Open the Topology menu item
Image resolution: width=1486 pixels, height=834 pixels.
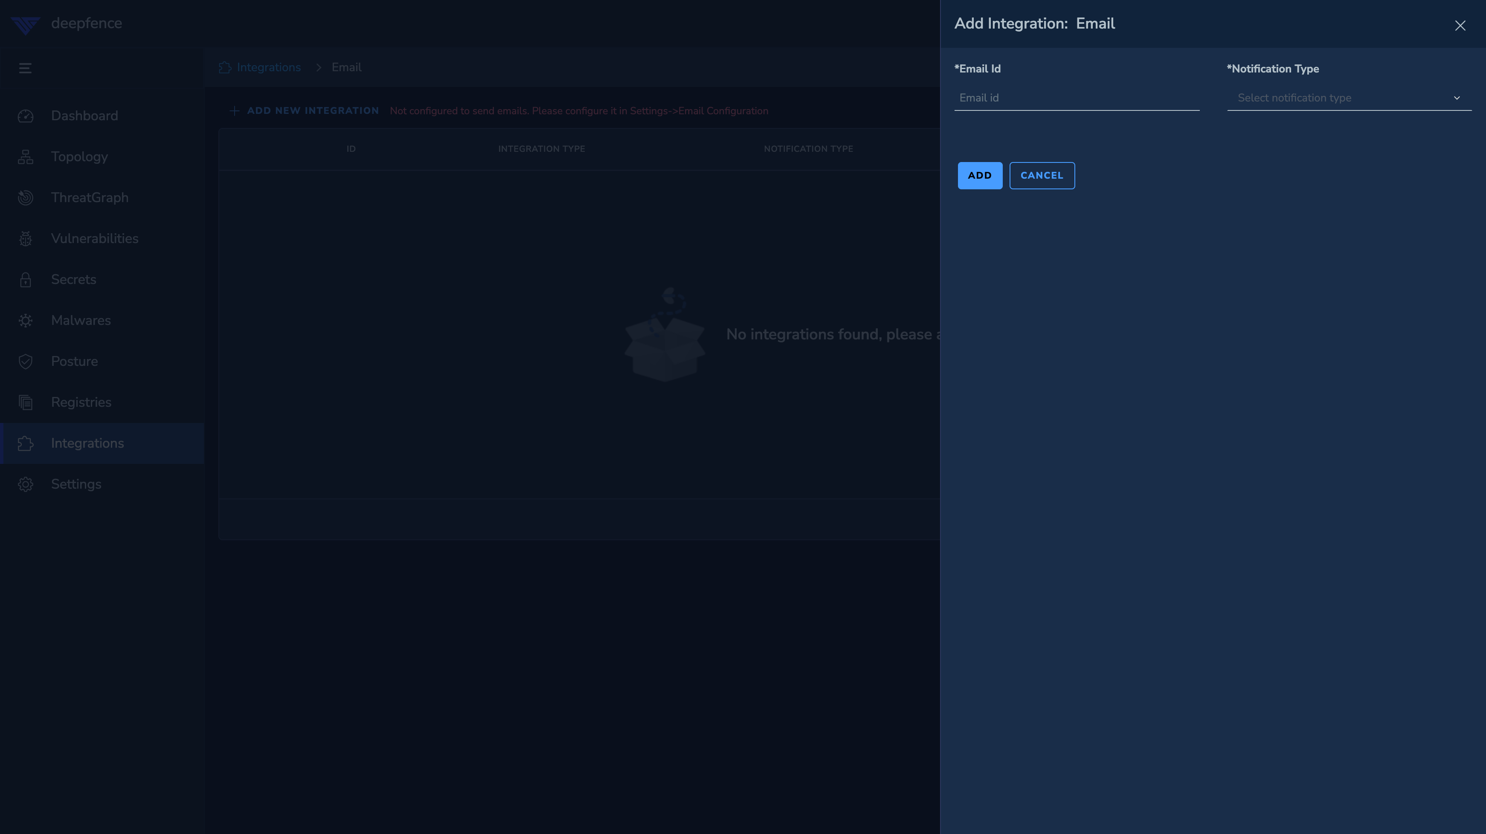pos(102,157)
